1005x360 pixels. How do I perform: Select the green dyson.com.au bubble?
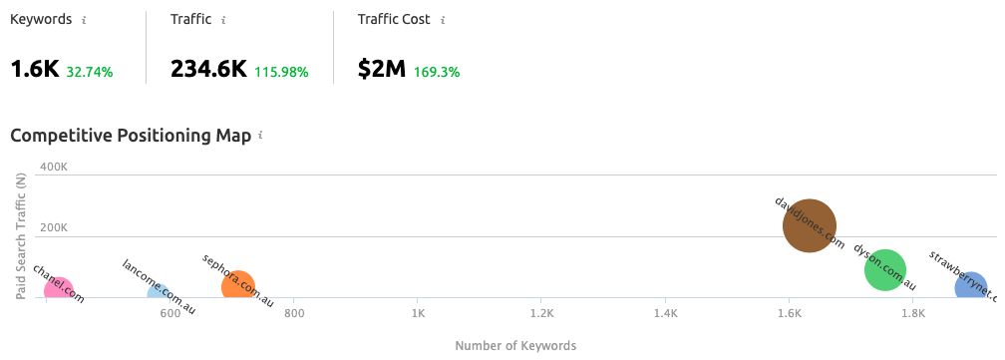tap(885, 269)
